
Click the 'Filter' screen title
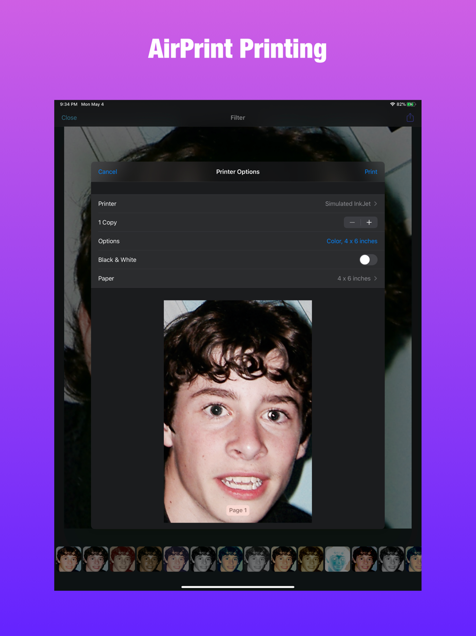click(x=238, y=118)
